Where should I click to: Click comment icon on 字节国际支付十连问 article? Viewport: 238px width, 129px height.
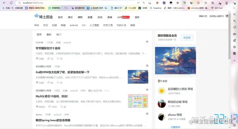(x=58, y=59)
